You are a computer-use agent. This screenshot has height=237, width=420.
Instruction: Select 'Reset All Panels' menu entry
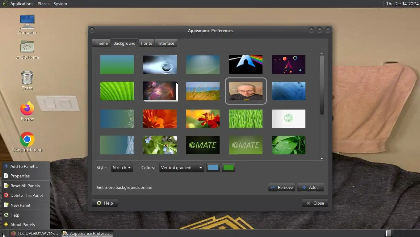click(x=25, y=186)
